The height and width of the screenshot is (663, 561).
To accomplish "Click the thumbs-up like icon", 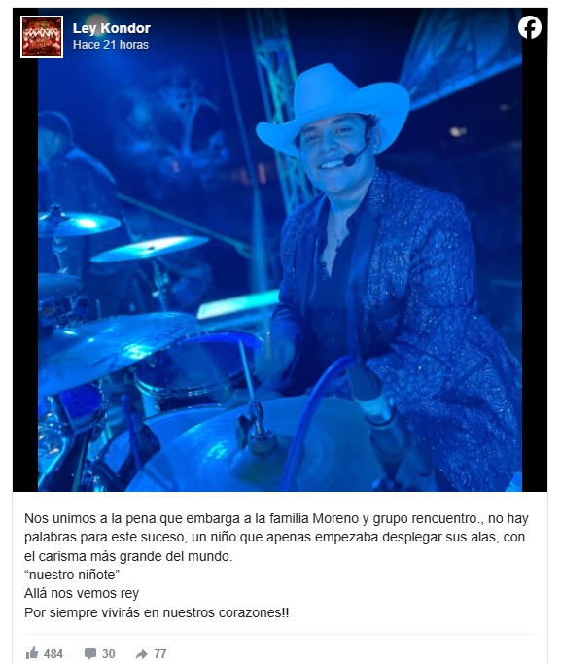I will 32,653.
